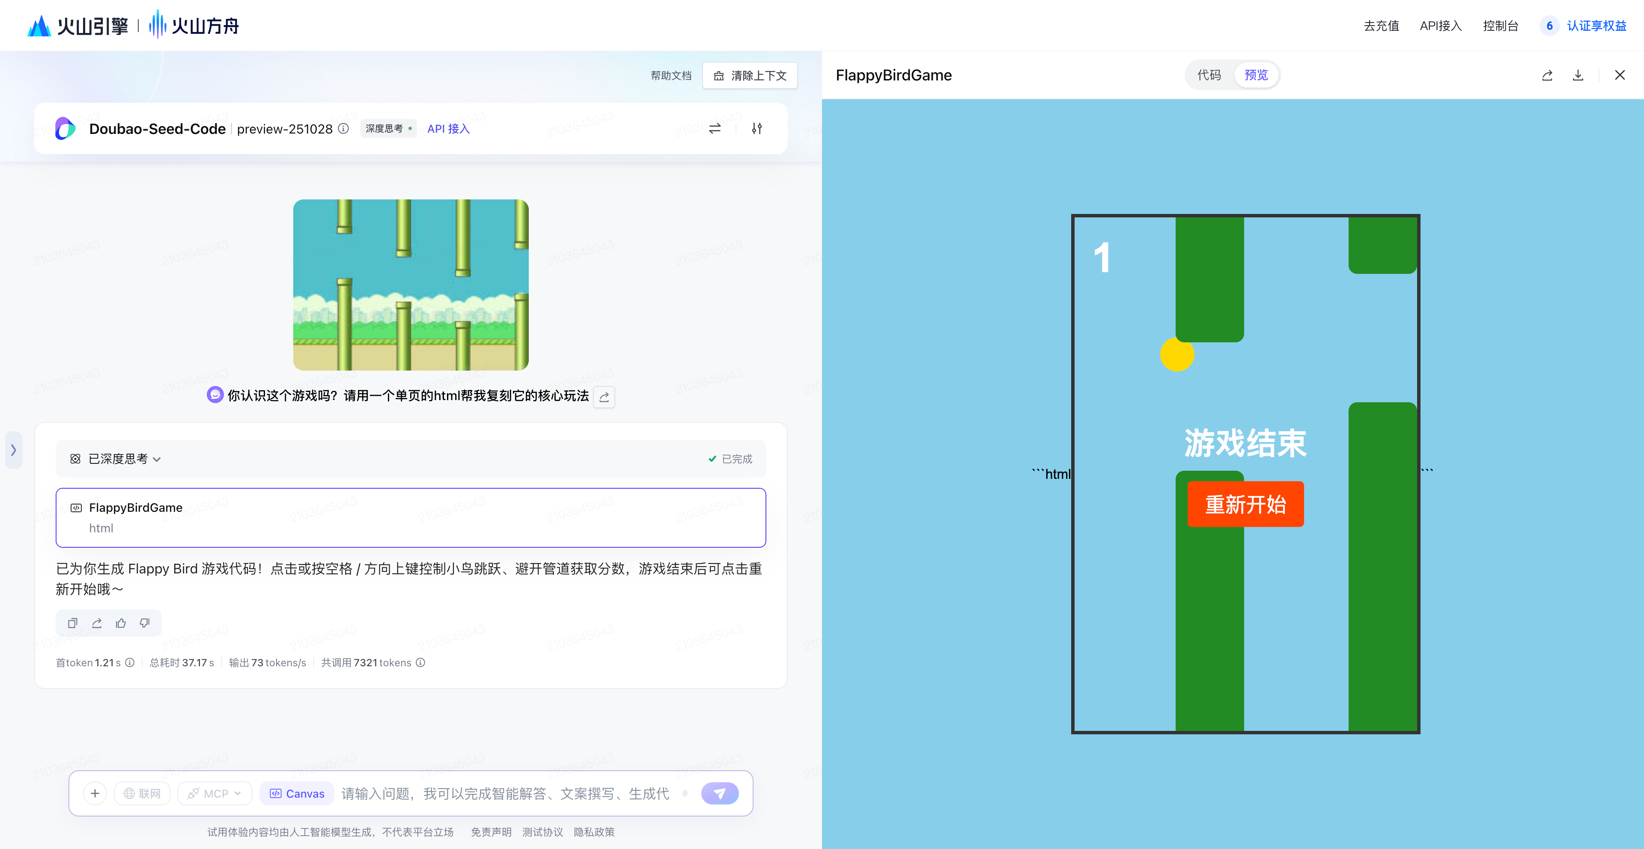Click the 清除上下文 clear context button
This screenshot has width=1644, height=849.
(x=750, y=75)
